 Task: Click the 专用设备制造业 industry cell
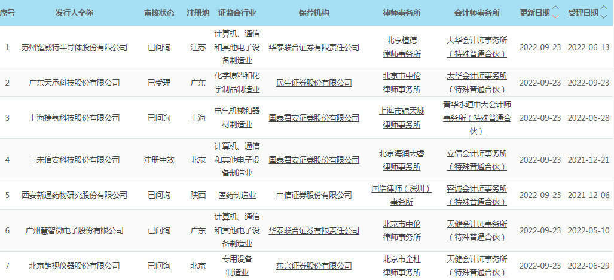(x=237, y=266)
